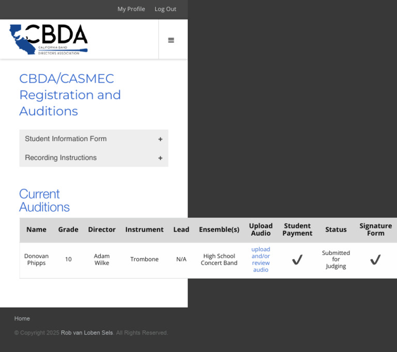Select the Submitted for Judging status

pyautogui.click(x=336, y=259)
